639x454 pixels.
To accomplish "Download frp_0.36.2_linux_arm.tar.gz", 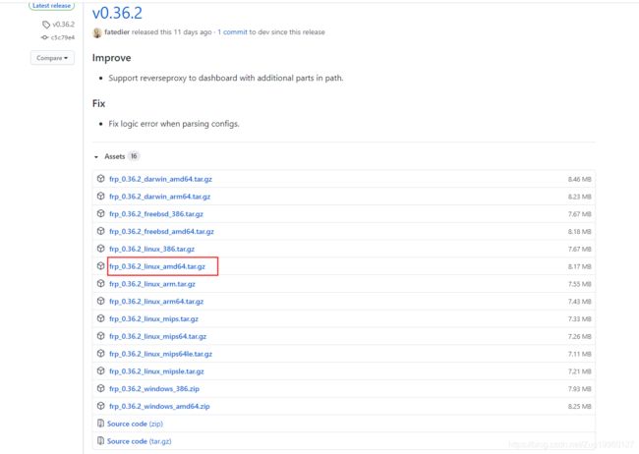I will pyautogui.click(x=152, y=284).
